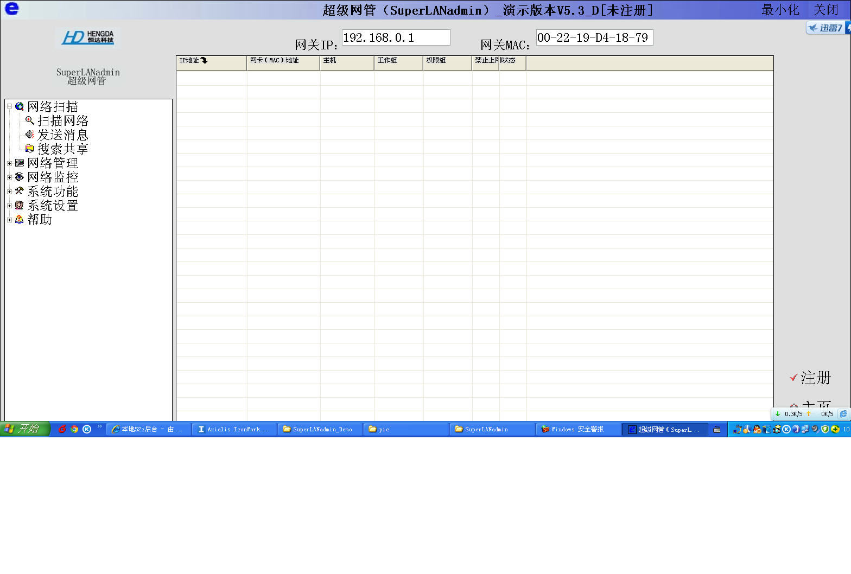Click the speaker icon beside 发送消息
This screenshot has width=851, height=574.
[30, 135]
